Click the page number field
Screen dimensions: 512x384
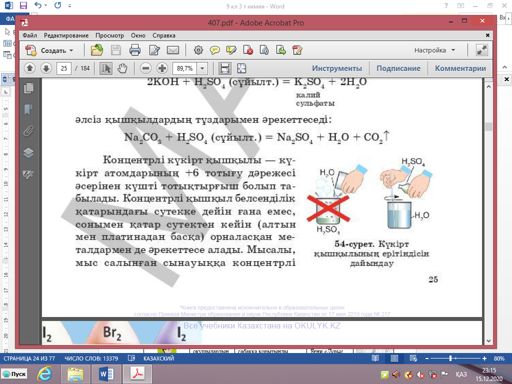(x=64, y=68)
